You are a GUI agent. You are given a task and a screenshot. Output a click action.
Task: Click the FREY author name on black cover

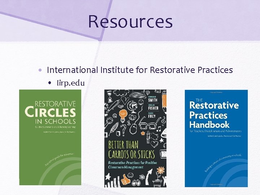[x=152, y=116]
